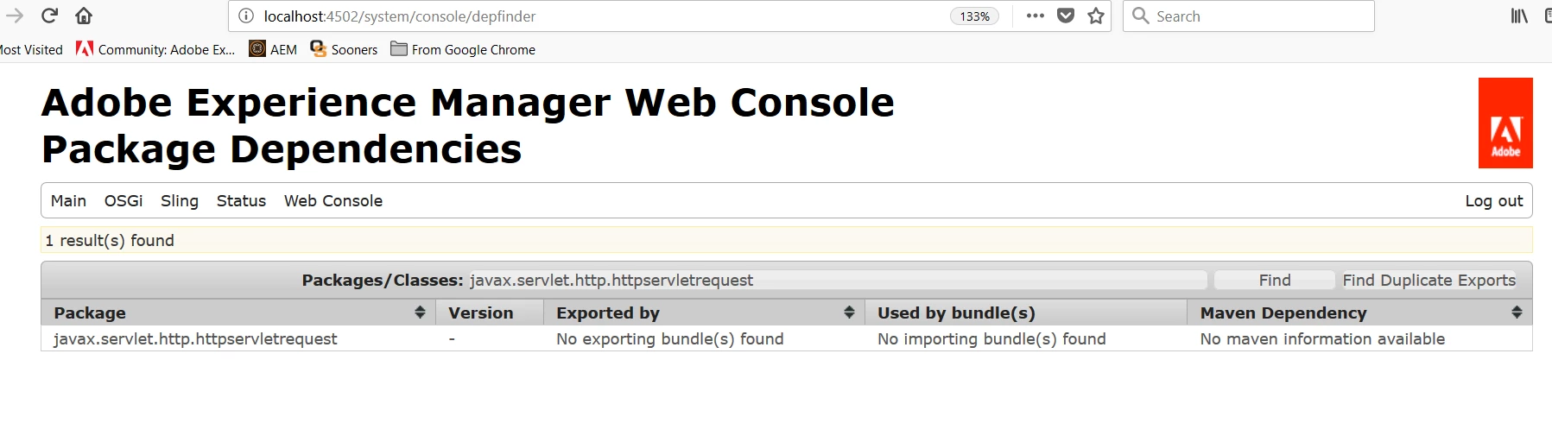Bookmark this page with the star icon
Screen dimensions: 1552x442
(x=1096, y=16)
